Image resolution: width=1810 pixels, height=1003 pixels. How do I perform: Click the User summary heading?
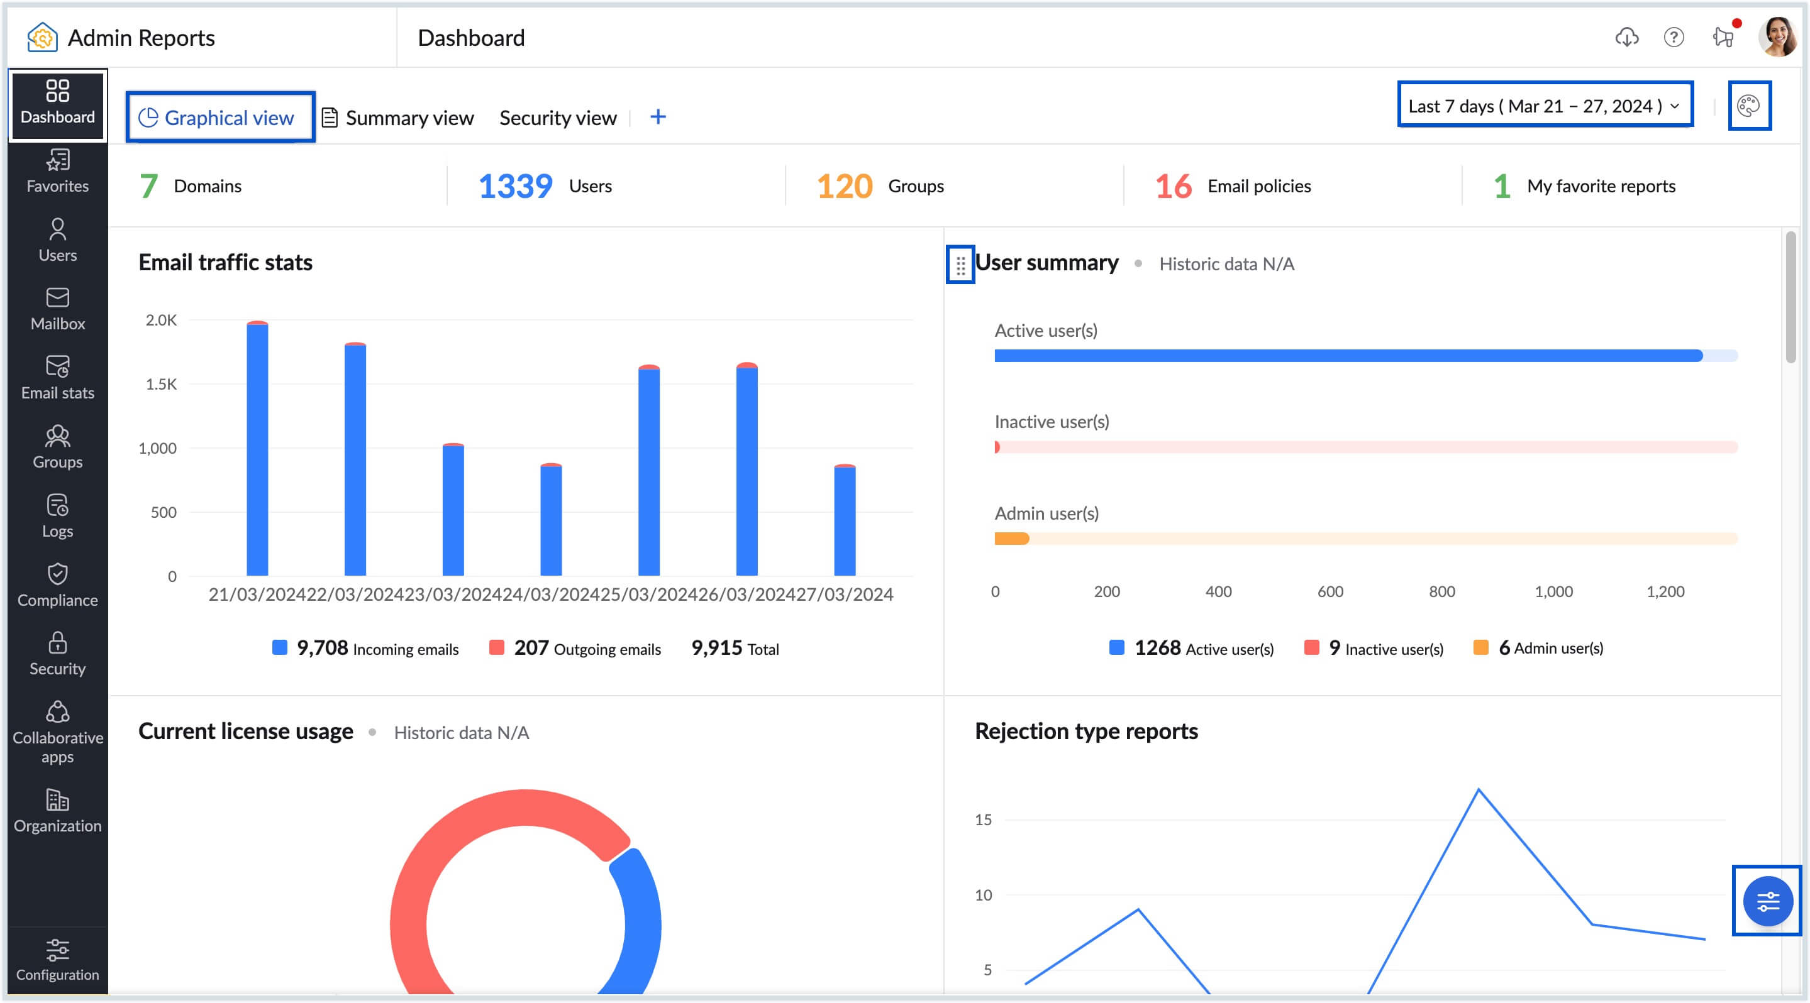click(1047, 263)
